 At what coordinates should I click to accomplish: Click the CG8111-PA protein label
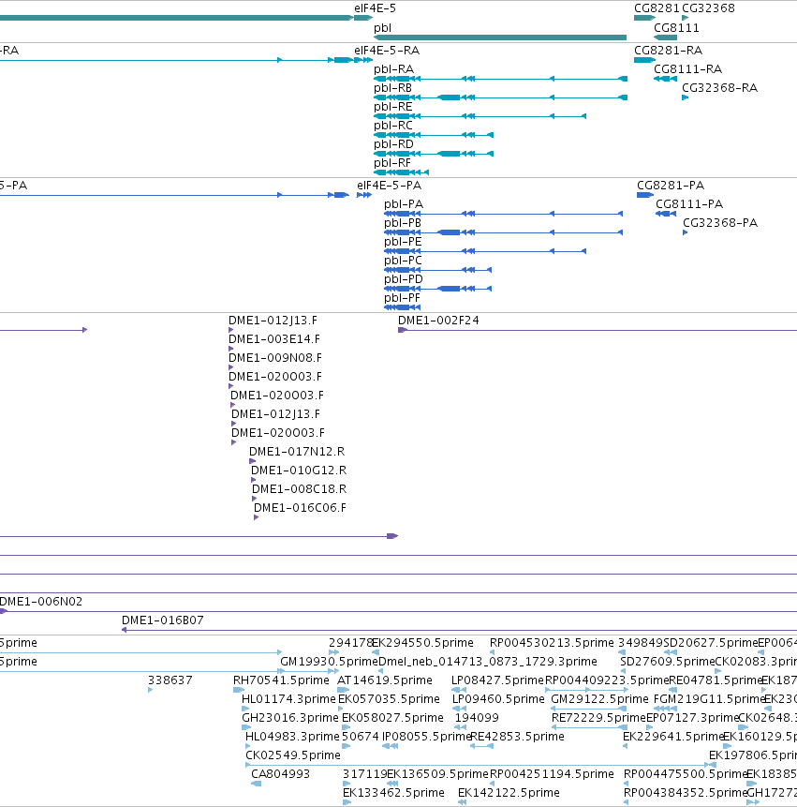tap(689, 204)
